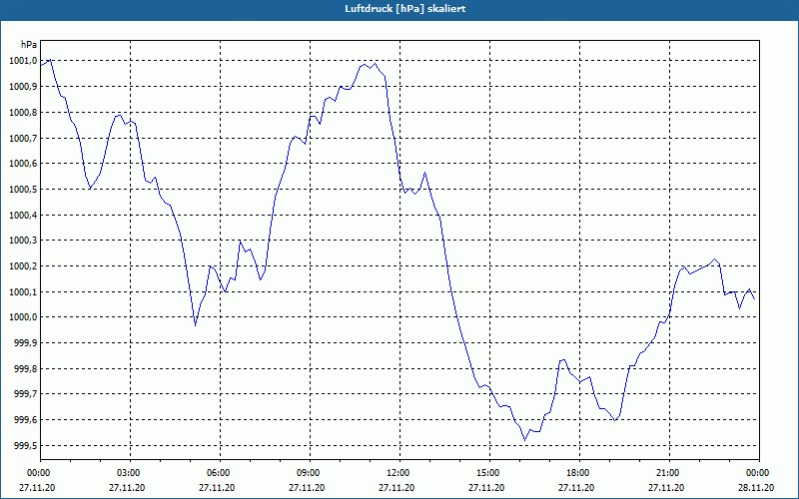Screen dimensions: 799x499
Task: Click the y-axis value 1001,0
Action: [x=23, y=61]
